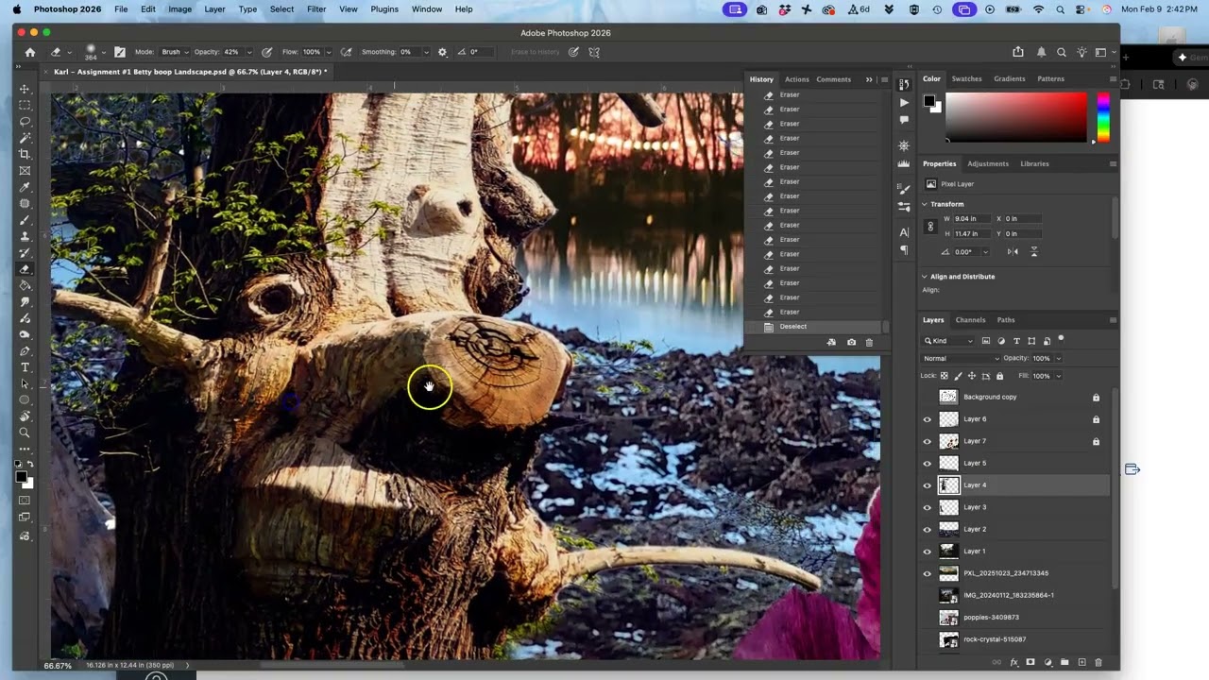Activate the Zoom tool in toolbar
The height and width of the screenshot is (680, 1209).
25,433
